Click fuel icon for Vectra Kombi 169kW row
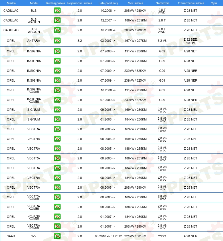223x241 pixels. [x=57, y=197]
